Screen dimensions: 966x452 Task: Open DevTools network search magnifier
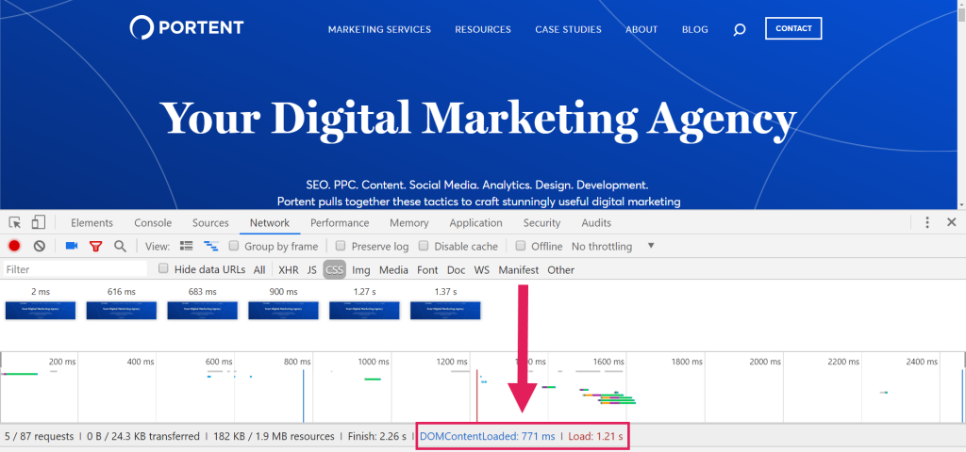click(x=120, y=246)
